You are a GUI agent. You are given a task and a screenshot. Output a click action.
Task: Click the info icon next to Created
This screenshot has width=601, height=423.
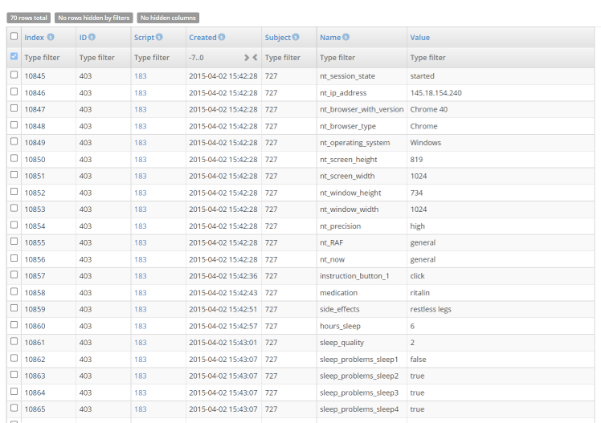[222, 37]
